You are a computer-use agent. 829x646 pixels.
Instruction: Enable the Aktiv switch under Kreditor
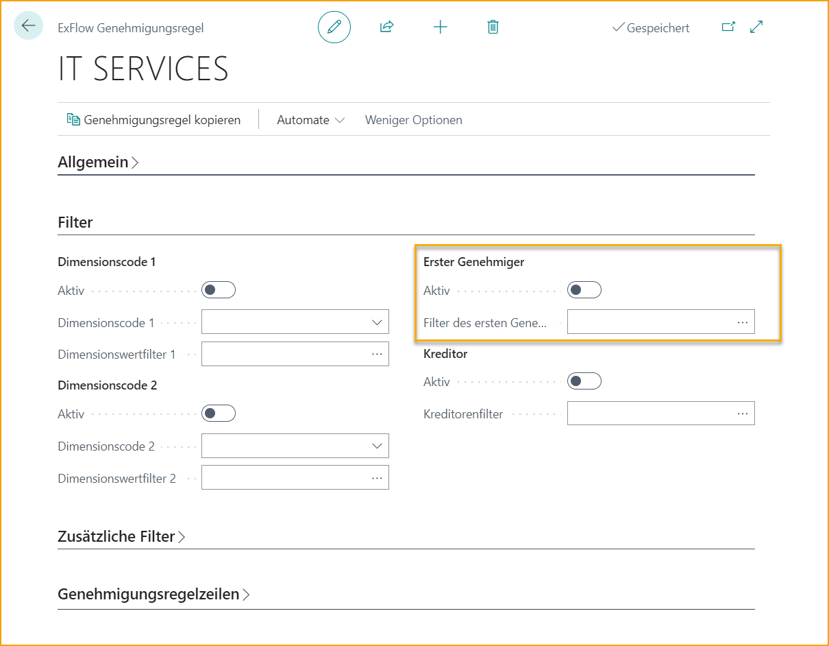click(x=584, y=381)
